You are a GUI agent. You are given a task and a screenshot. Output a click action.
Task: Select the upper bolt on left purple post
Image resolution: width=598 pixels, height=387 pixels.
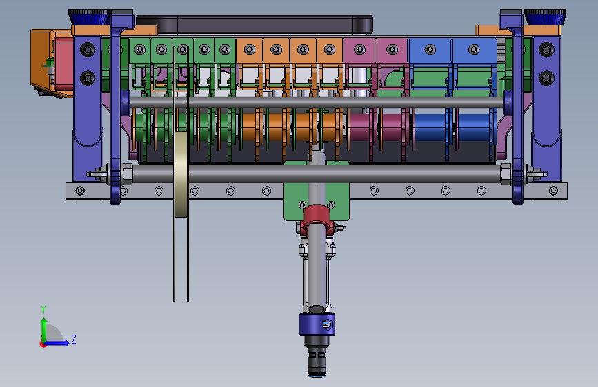[x=88, y=50]
